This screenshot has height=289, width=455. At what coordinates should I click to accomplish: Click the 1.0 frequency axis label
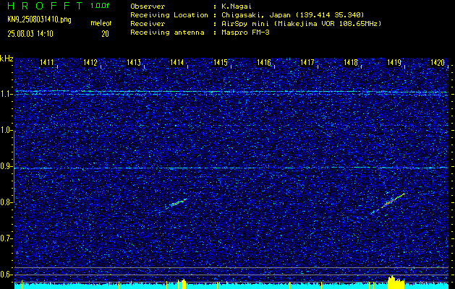(x=6, y=130)
